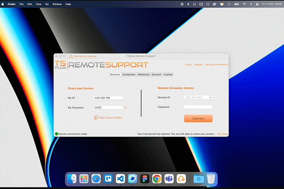Click the Creative Cloud menu bar icon

[214, 4]
